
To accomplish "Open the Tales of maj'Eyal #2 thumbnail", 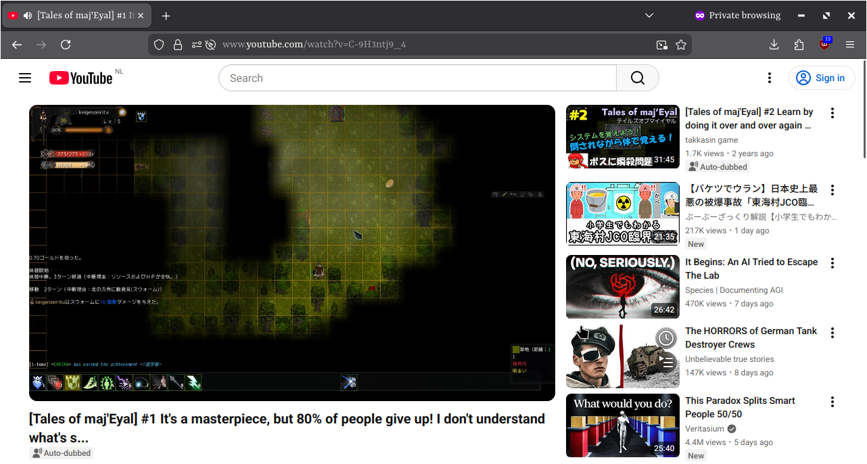I will coord(623,137).
